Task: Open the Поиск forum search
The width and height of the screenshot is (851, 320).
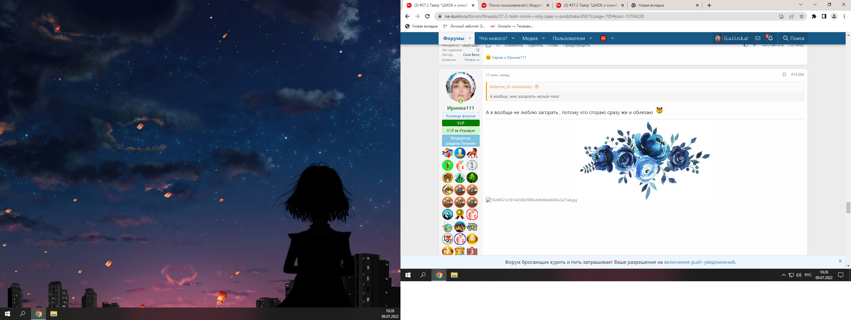Action: [x=793, y=38]
